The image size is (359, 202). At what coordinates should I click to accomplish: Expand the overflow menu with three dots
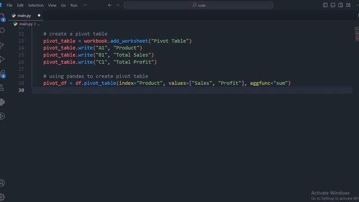[x=85, y=5]
